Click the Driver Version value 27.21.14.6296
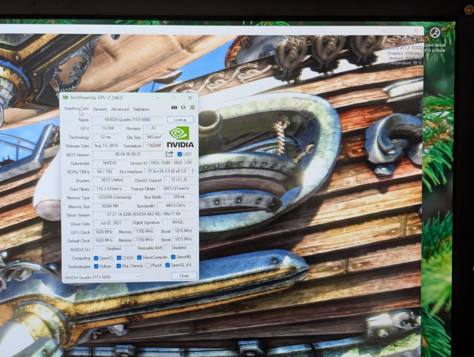The image size is (474, 357). [143, 214]
